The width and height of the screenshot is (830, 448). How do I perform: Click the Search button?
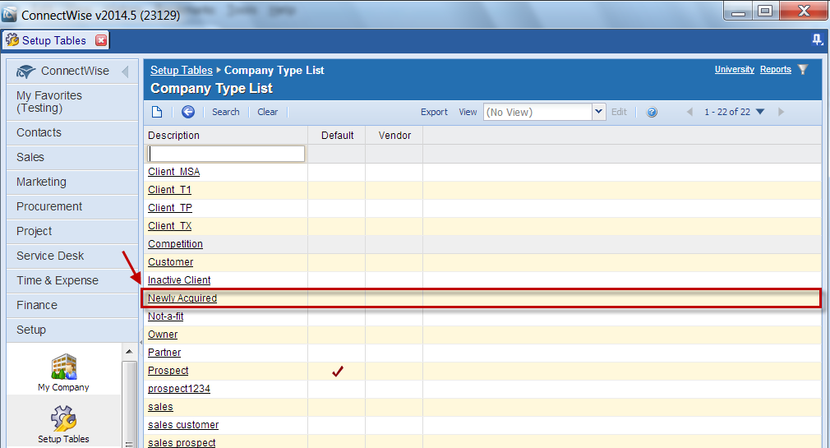click(225, 112)
